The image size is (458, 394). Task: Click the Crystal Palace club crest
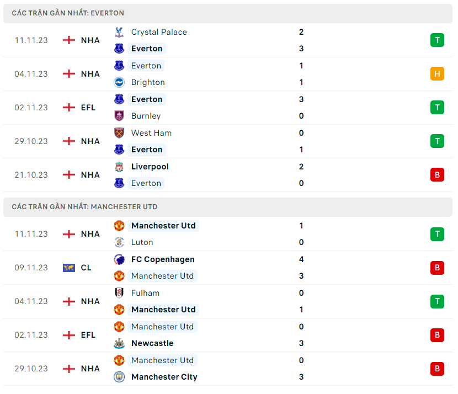(119, 32)
